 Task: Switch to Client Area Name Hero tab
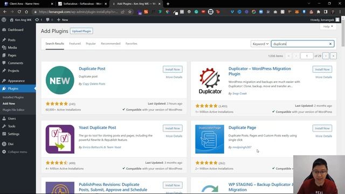coord(29,4)
